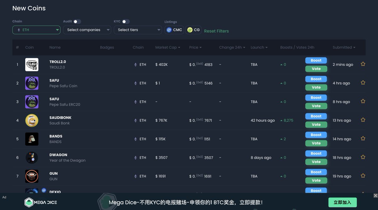Click the Mega Dice logo in ad
Viewport: 378px width, 210px height.
41,202
